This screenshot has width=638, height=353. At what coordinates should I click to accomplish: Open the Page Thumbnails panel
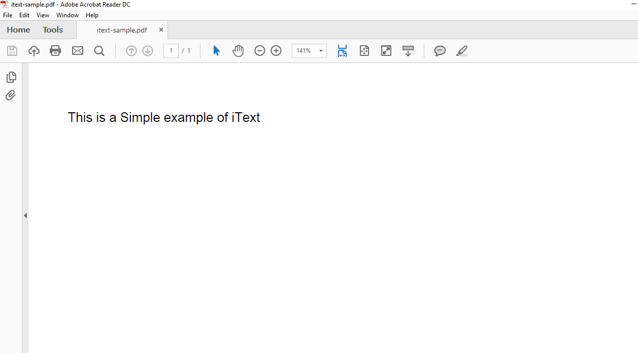[11, 77]
